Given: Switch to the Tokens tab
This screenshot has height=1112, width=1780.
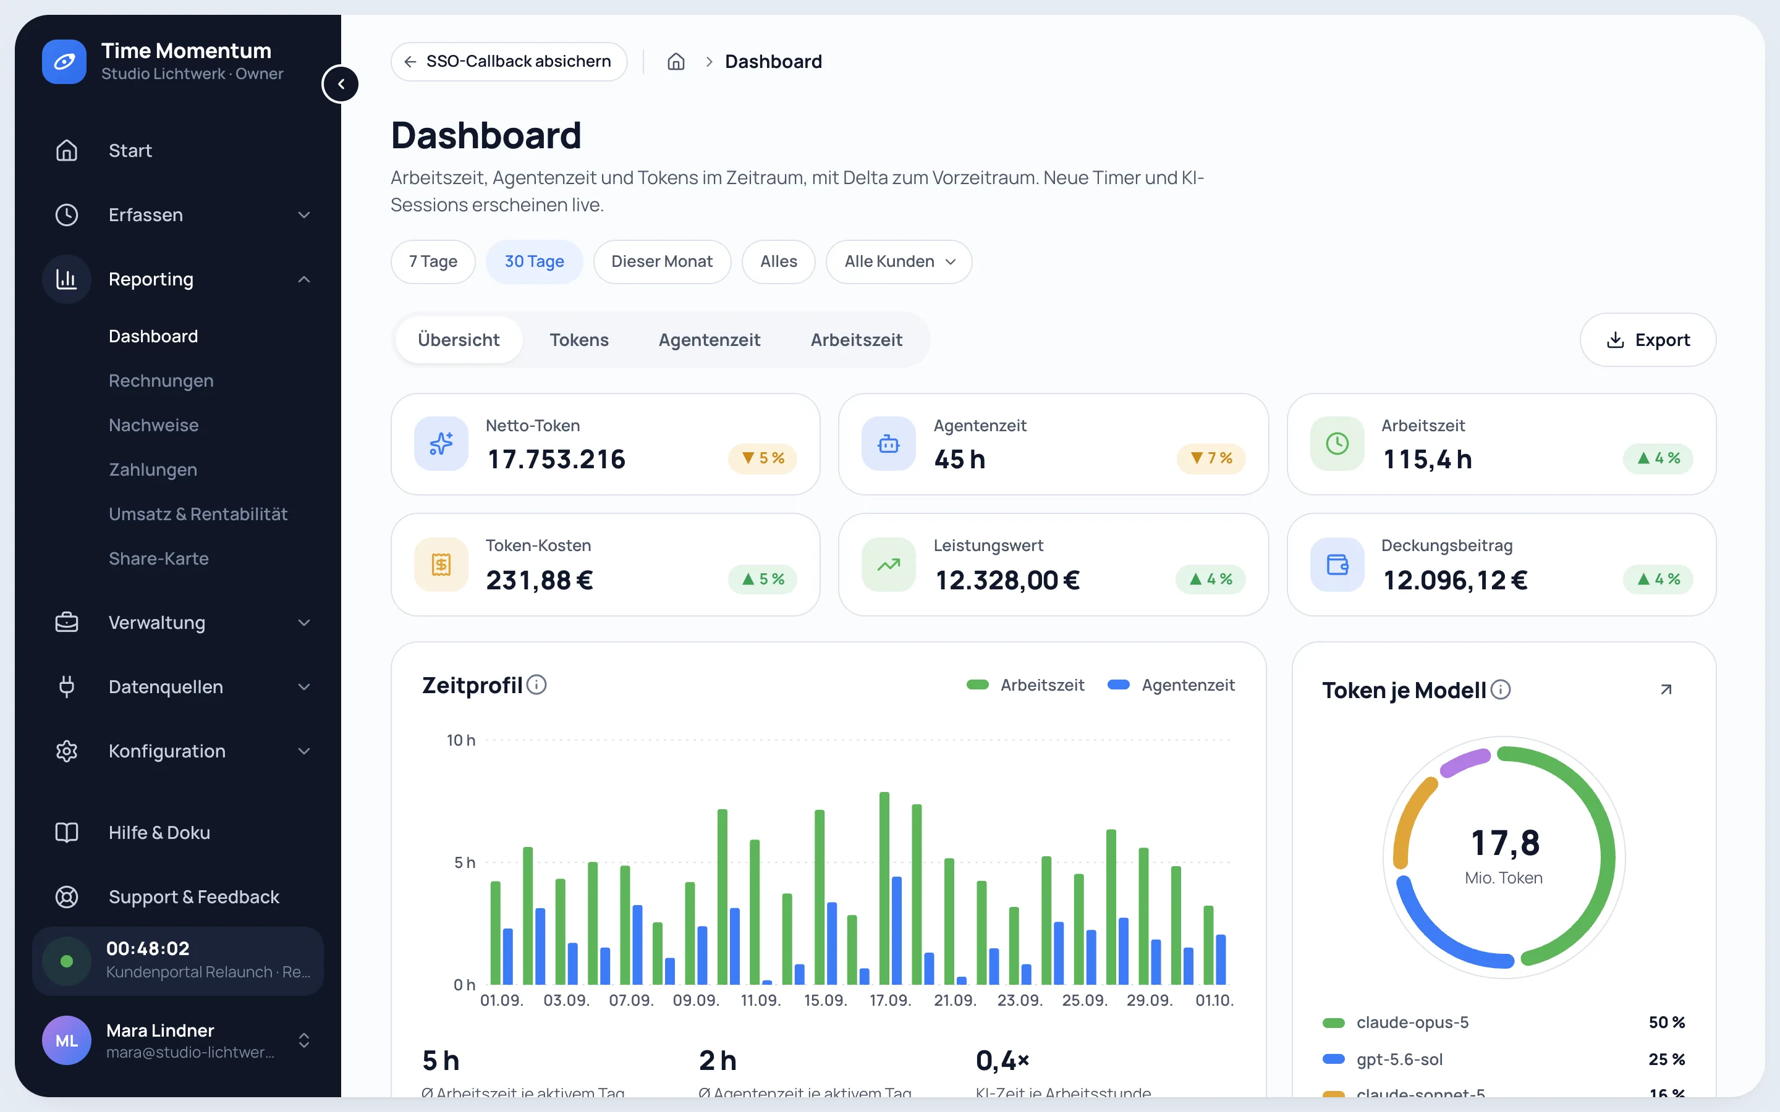Looking at the screenshot, I should pos(579,340).
